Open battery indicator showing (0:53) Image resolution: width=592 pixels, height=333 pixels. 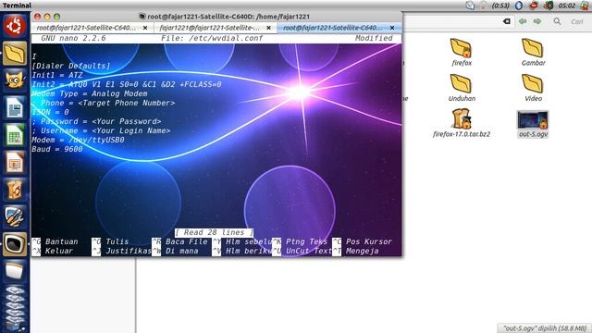click(x=496, y=6)
